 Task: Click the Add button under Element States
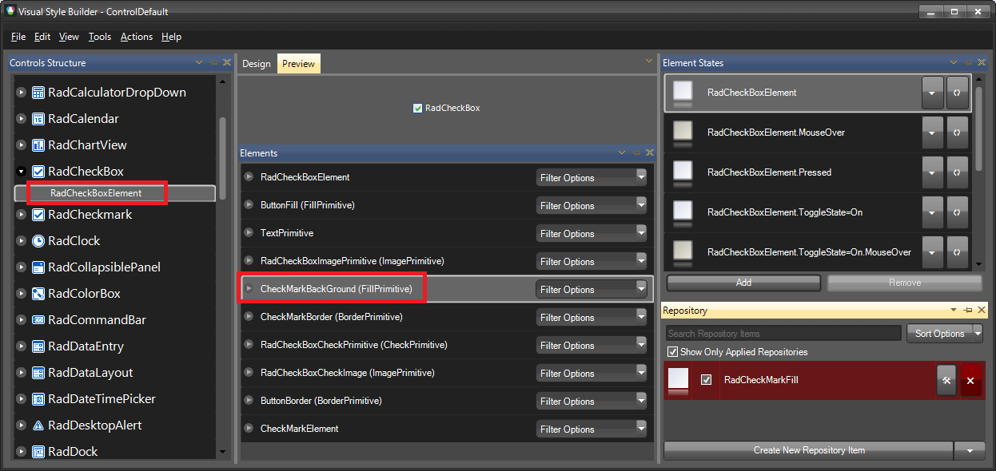tap(743, 283)
